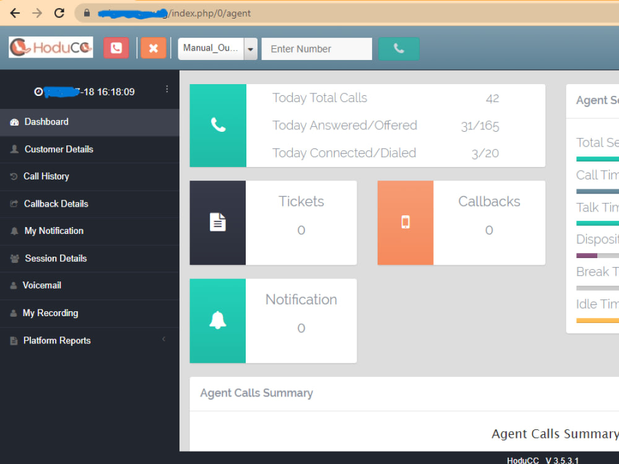Click the Today Answered/Offered label
The image size is (619, 464).
tap(345, 126)
